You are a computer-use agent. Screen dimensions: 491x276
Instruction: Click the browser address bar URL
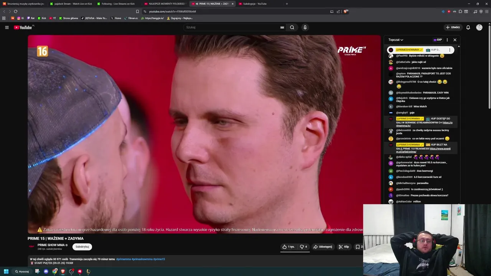point(172,11)
